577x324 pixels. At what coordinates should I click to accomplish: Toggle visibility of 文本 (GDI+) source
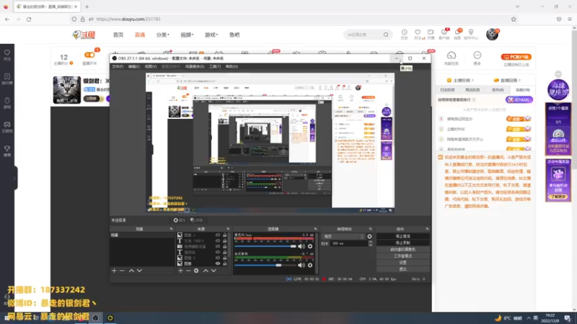[218, 240]
